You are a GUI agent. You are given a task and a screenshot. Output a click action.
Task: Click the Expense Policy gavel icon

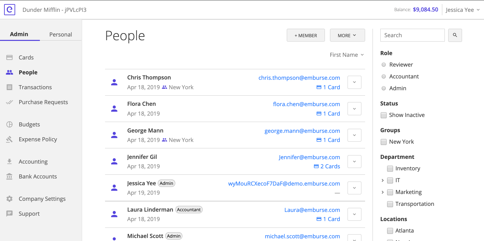(9, 139)
